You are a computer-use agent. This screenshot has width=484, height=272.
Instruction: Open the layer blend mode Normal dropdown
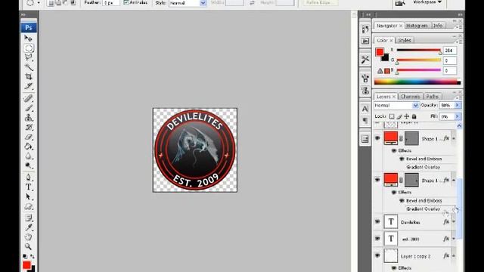tap(396, 106)
